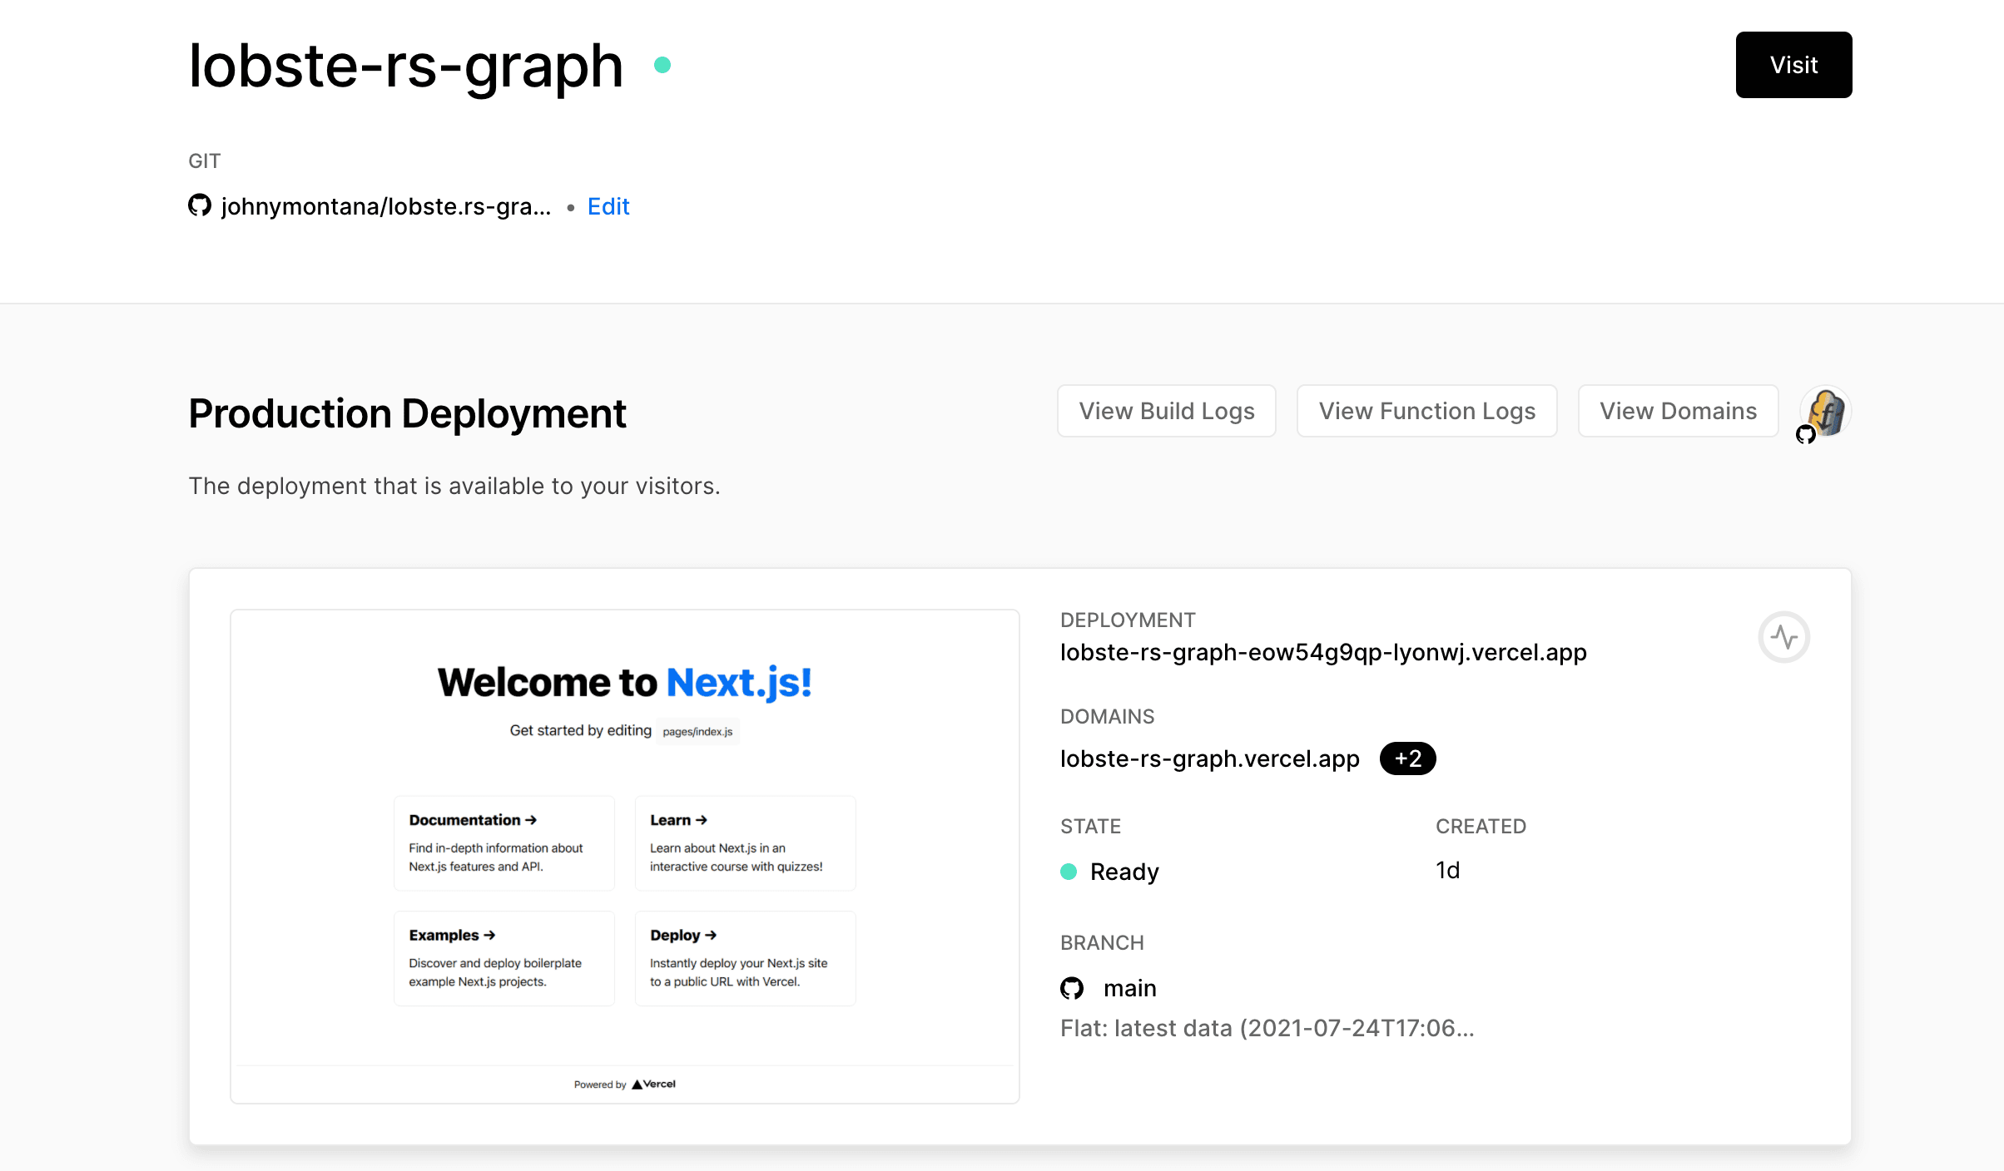Click the GitHub icon next to main branch

point(1072,988)
